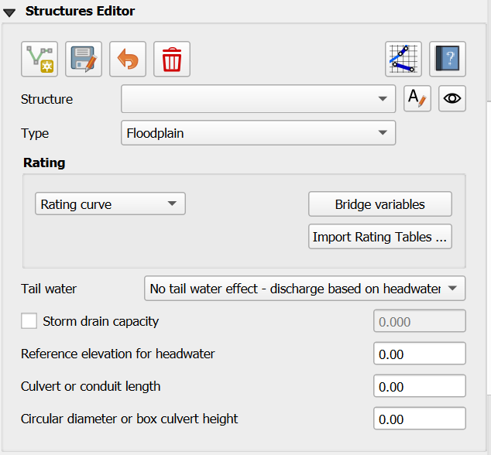Click the Import Rating Tables button

[x=379, y=237]
